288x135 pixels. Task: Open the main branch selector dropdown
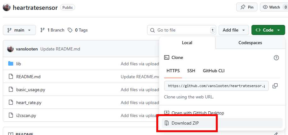click(19, 30)
